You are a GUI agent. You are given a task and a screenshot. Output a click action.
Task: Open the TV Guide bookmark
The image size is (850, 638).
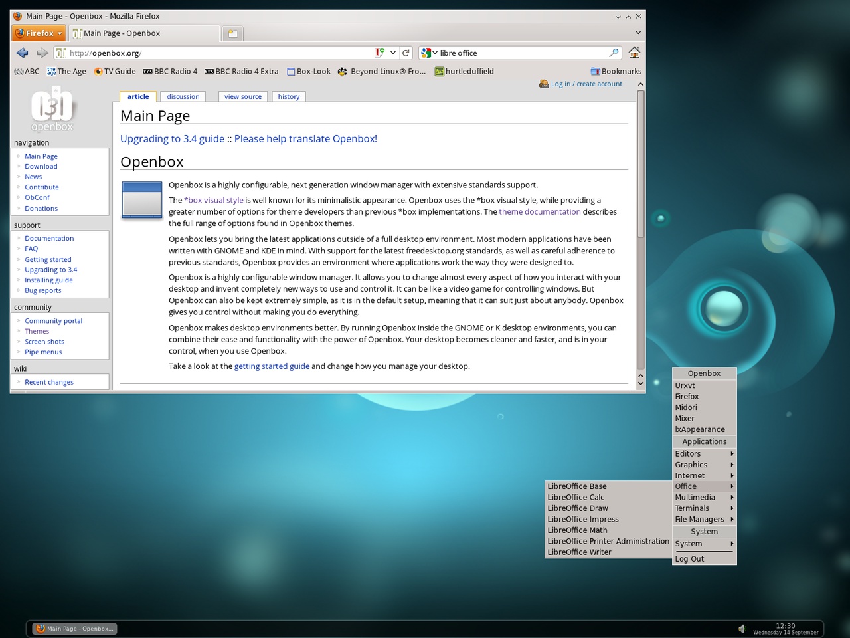115,71
